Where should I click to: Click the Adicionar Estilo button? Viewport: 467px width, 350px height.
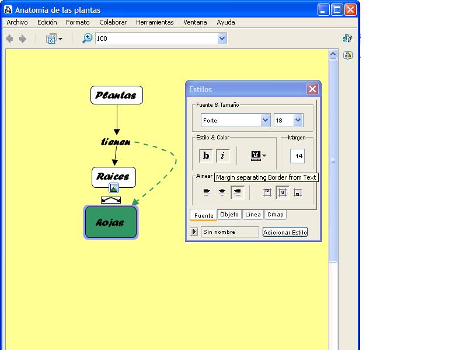click(x=285, y=232)
